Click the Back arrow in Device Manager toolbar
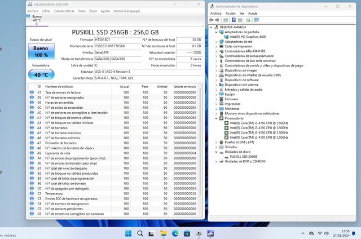 211,20
